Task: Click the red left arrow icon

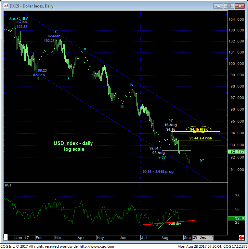Action: tap(241, 238)
